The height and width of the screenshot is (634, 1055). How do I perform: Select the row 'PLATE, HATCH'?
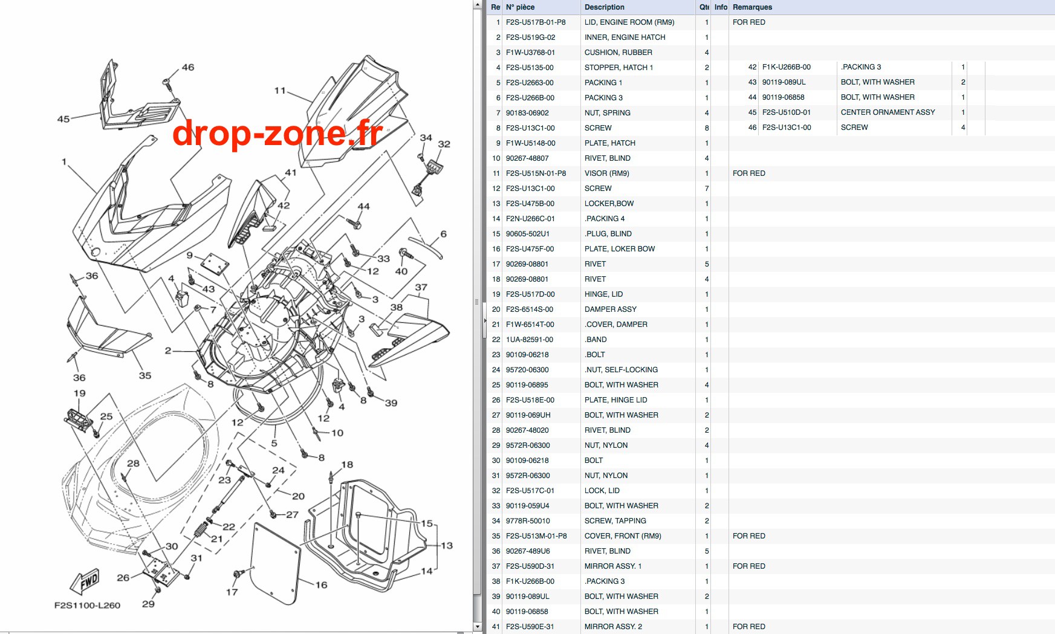(x=771, y=143)
